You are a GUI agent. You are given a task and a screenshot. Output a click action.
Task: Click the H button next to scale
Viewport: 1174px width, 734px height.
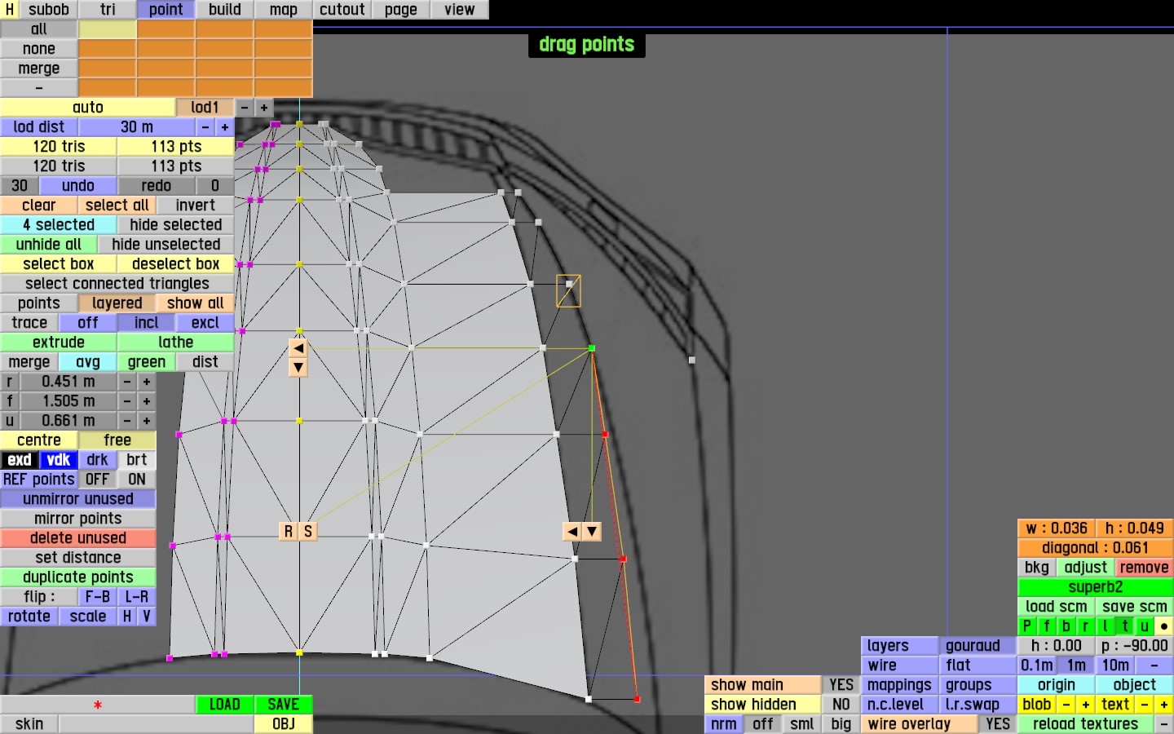point(127,617)
